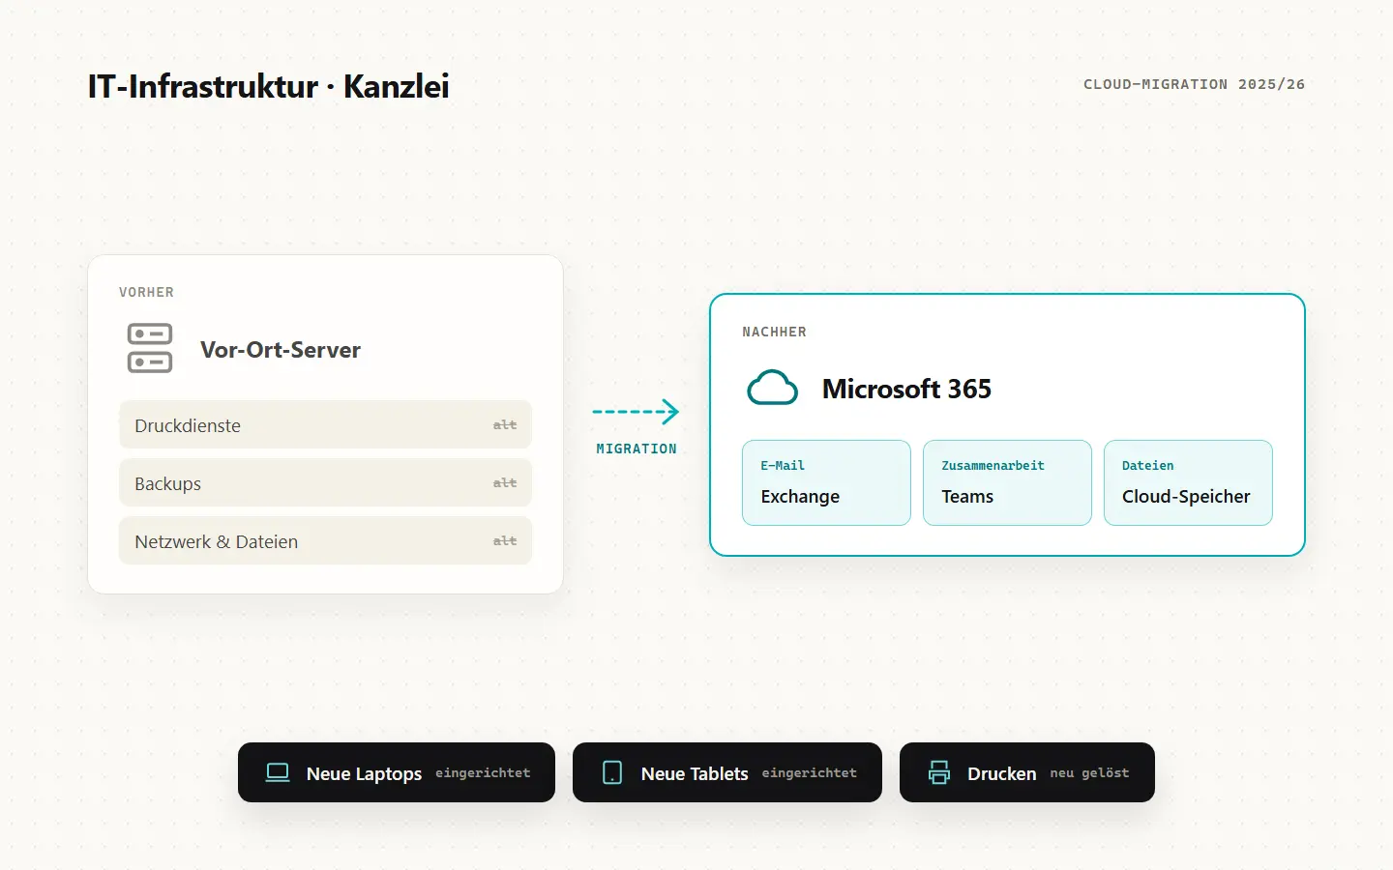Click the Vor-Ort-Server heading
Viewport: 1393px width, 870px height.
click(x=281, y=350)
